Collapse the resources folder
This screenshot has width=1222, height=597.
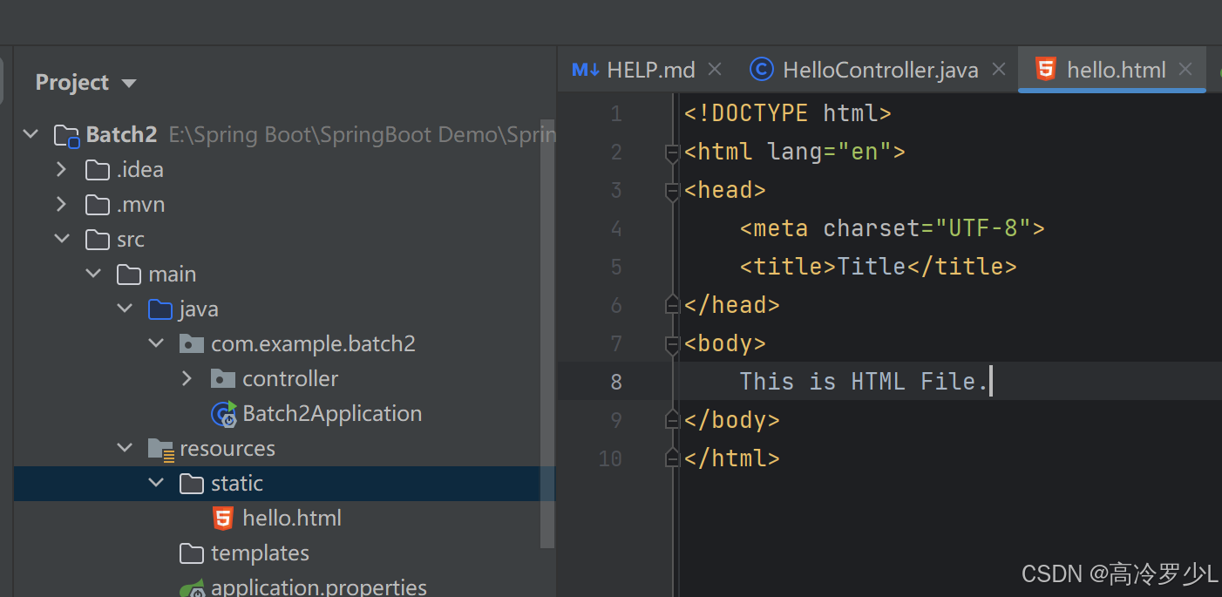(125, 448)
